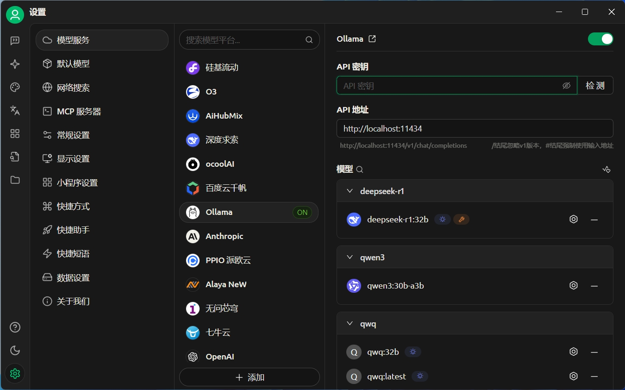
Task: Open the help question mark icon
Action: point(15,327)
